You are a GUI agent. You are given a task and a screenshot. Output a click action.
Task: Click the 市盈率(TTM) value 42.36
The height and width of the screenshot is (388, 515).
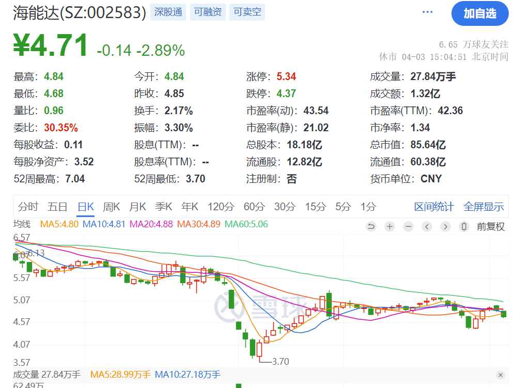point(450,111)
